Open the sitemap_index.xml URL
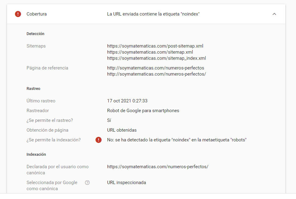 coord(156,58)
